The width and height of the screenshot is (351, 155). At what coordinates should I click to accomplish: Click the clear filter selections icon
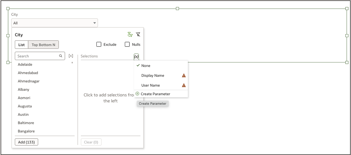(x=138, y=34)
